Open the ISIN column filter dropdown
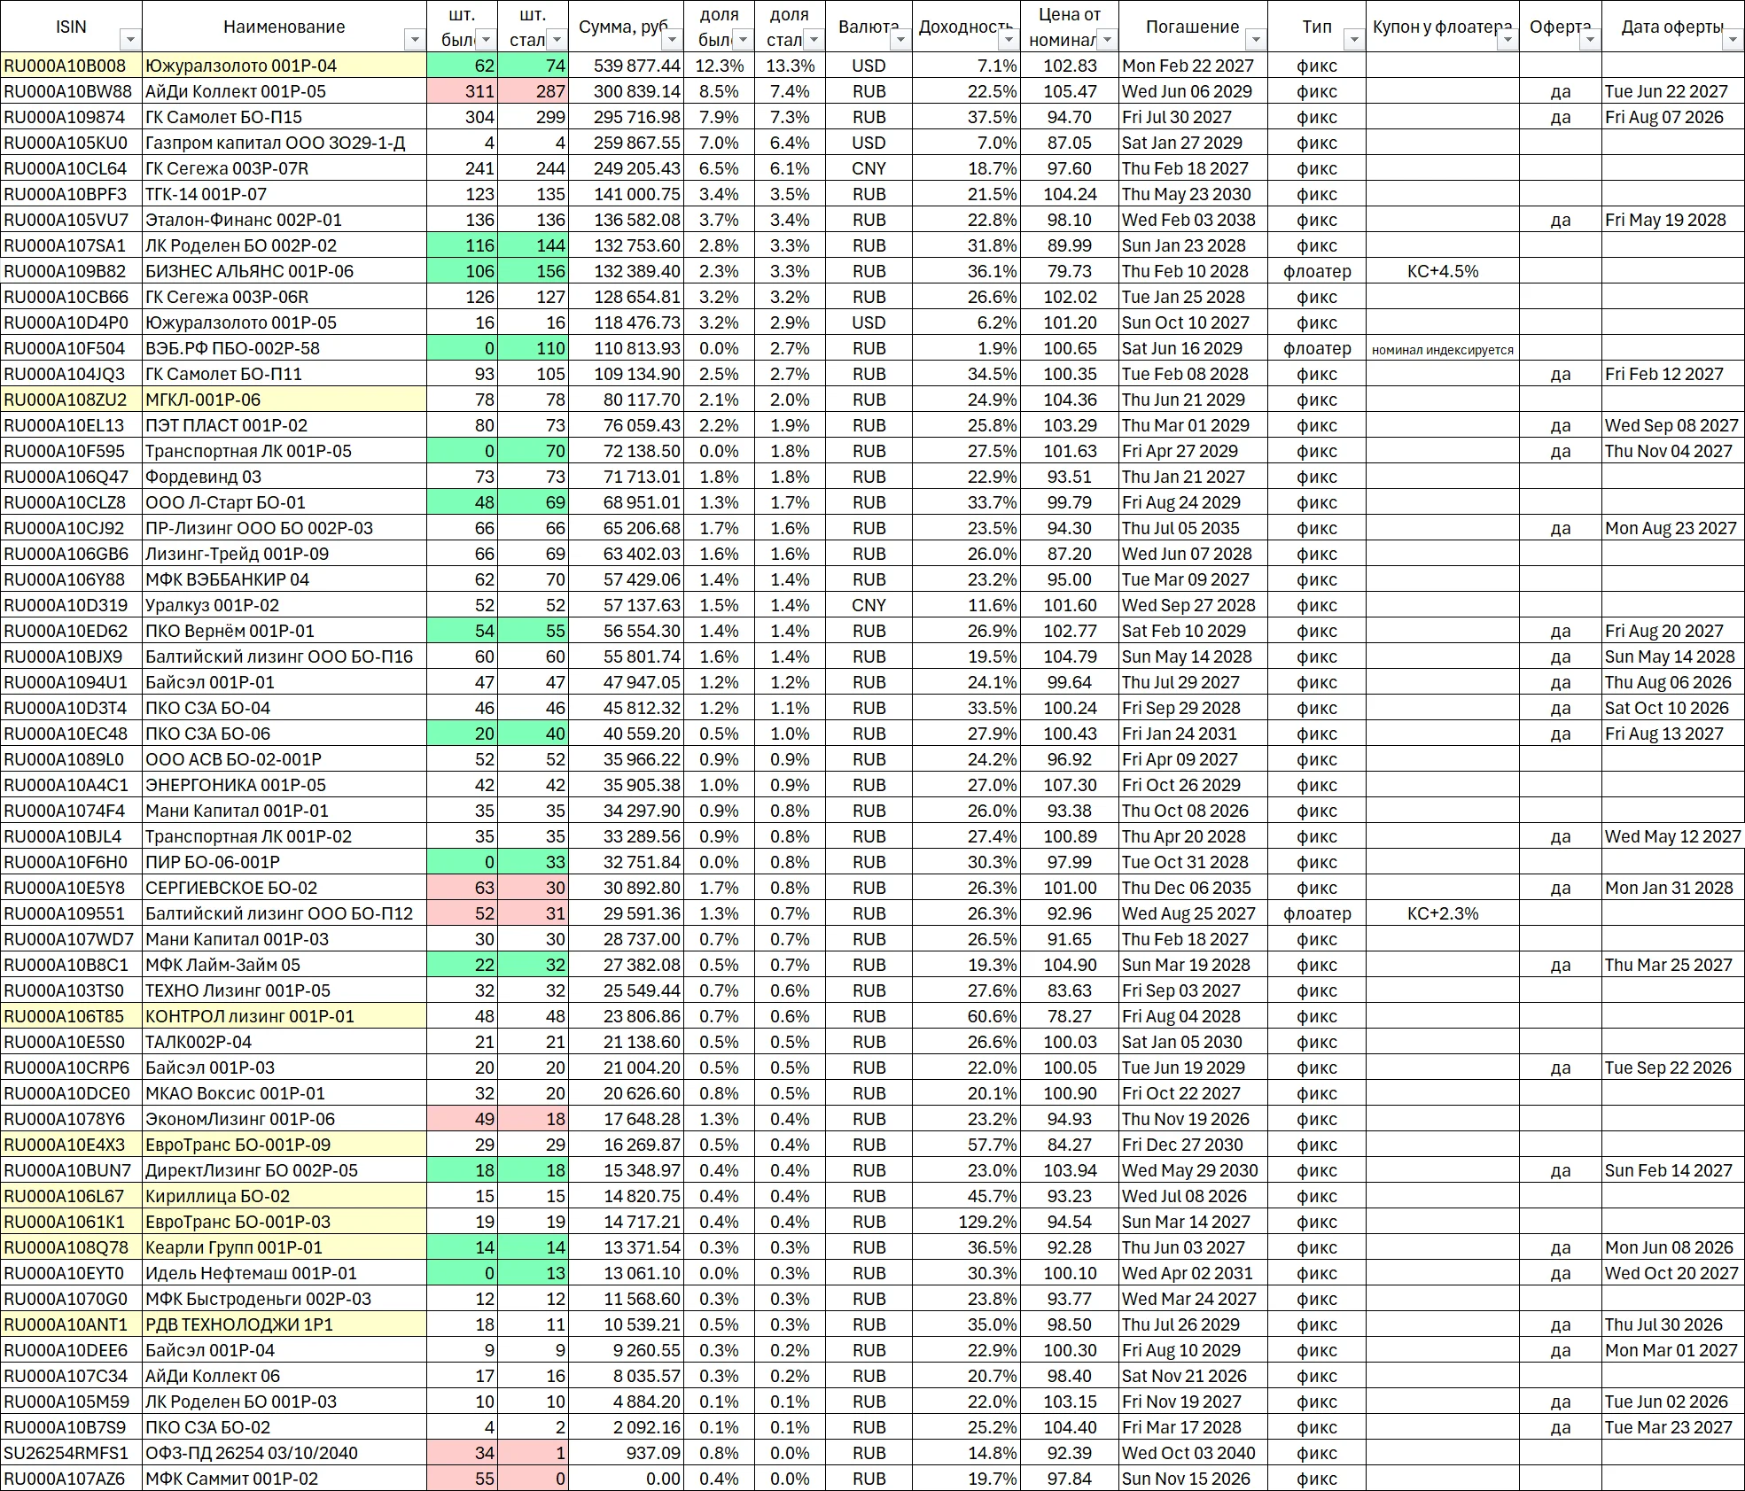 click(x=130, y=40)
